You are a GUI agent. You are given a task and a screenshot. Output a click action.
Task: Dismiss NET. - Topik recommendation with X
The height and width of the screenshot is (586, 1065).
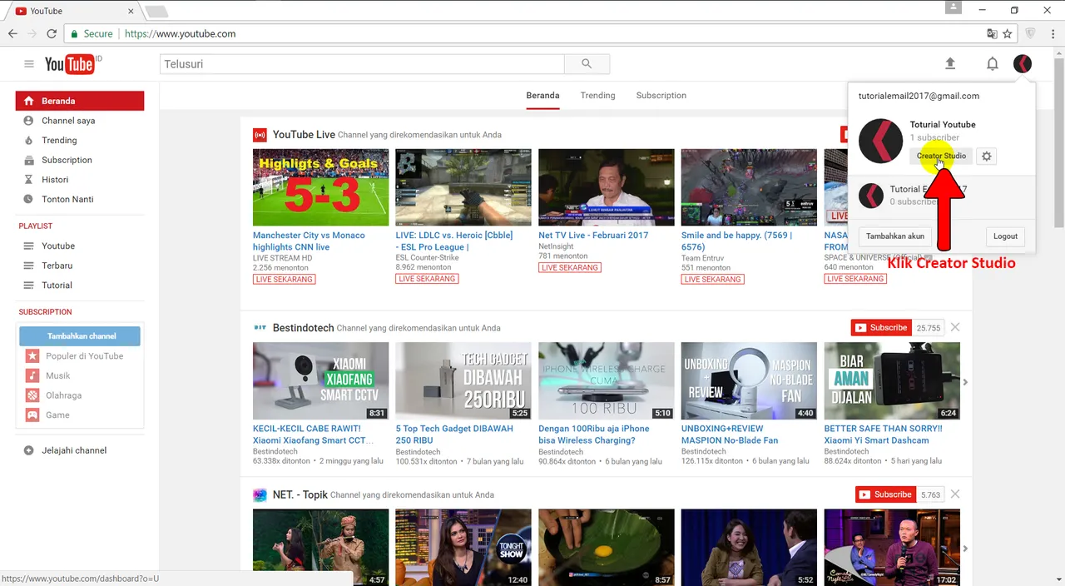[x=955, y=494]
